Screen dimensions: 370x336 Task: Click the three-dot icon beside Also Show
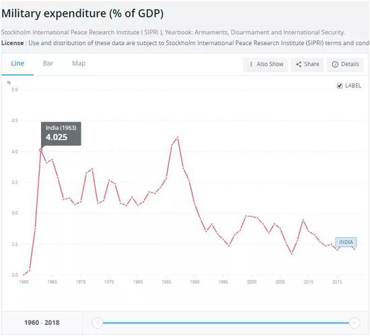pyautogui.click(x=251, y=64)
